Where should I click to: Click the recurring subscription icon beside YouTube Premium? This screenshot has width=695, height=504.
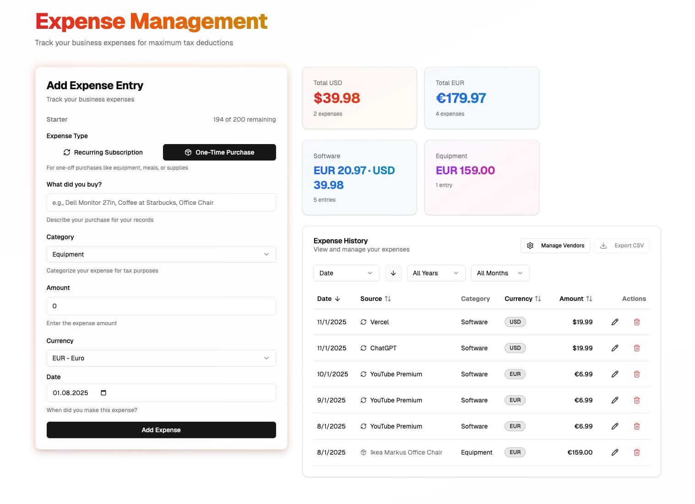pos(363,374)
